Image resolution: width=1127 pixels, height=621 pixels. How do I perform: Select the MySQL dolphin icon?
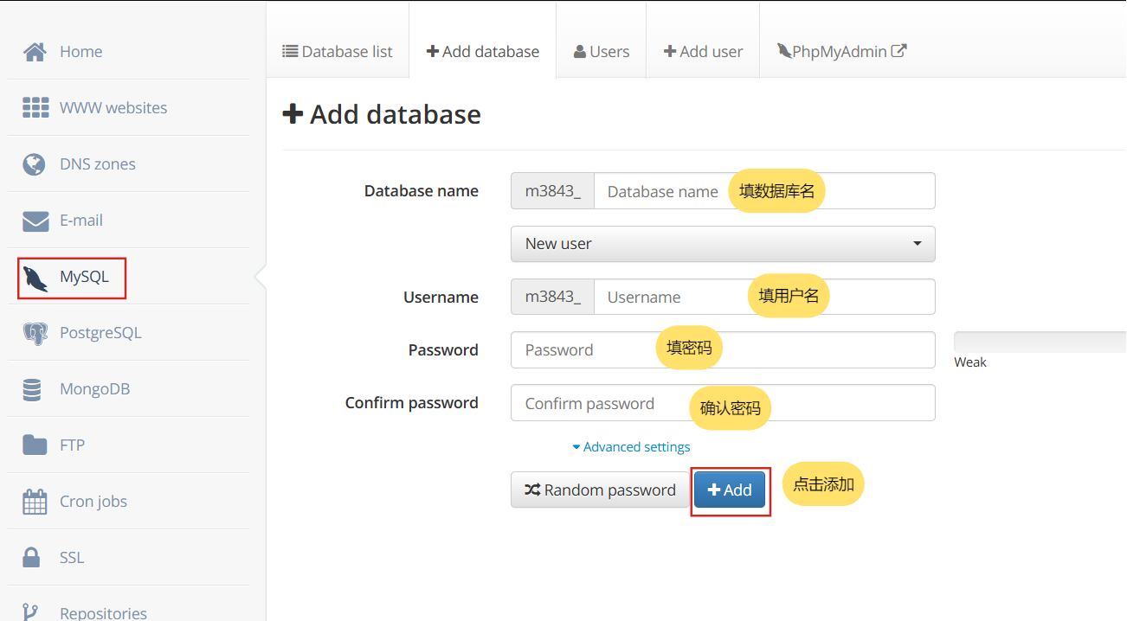click(35, 278)
